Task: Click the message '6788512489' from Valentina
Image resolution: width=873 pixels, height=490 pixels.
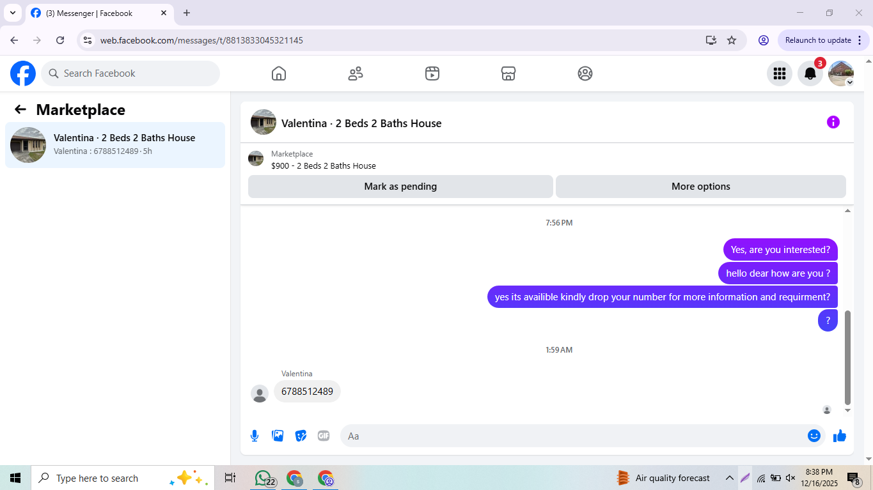Action: [307, 392]
